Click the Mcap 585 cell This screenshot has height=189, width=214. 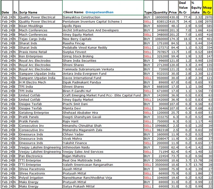point(207,26)
